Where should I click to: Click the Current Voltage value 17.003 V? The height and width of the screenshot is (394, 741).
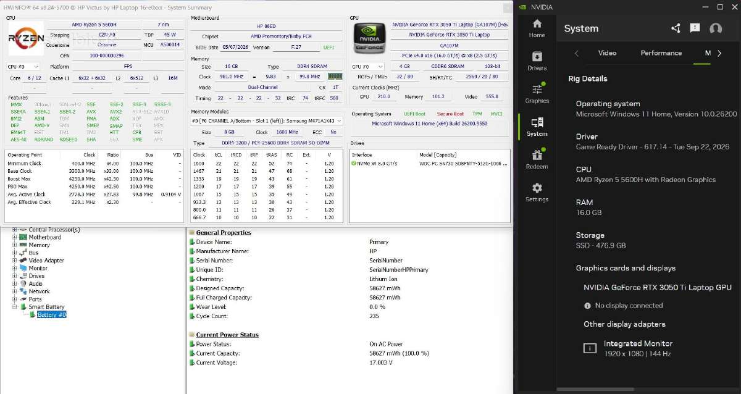[x=380, y=363]
